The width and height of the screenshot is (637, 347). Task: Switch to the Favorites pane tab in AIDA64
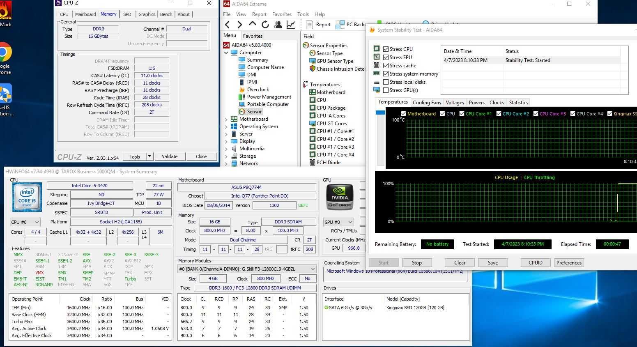[x=253, y=36]
